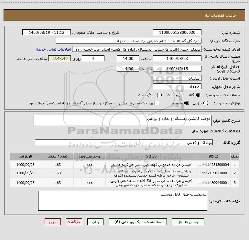Click the delivery province field اصفهان
Viewport: 249px width, 240px height.
point(177,78)
